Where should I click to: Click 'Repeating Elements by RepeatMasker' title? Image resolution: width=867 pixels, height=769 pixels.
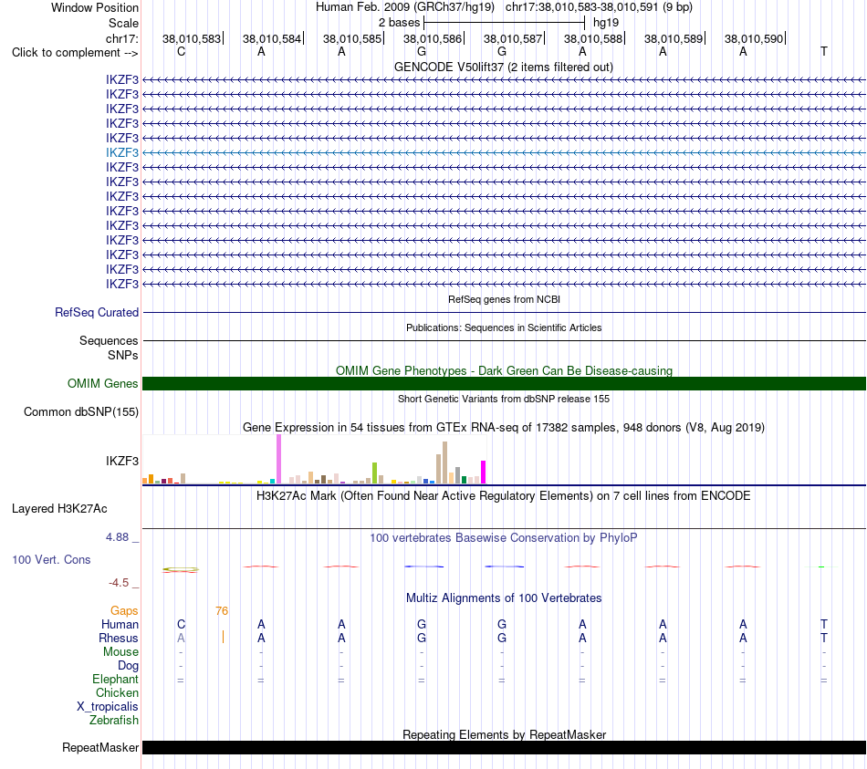click(504, 734)
